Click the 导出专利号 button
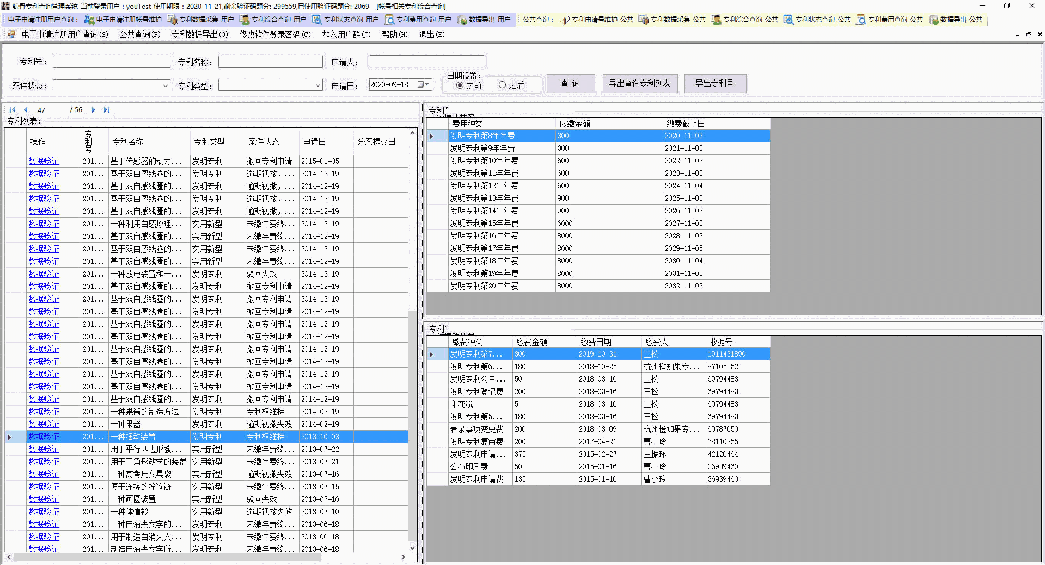The width and height of the screenshot is (1045, 565). pyautogui.click(x=715, y=83)
